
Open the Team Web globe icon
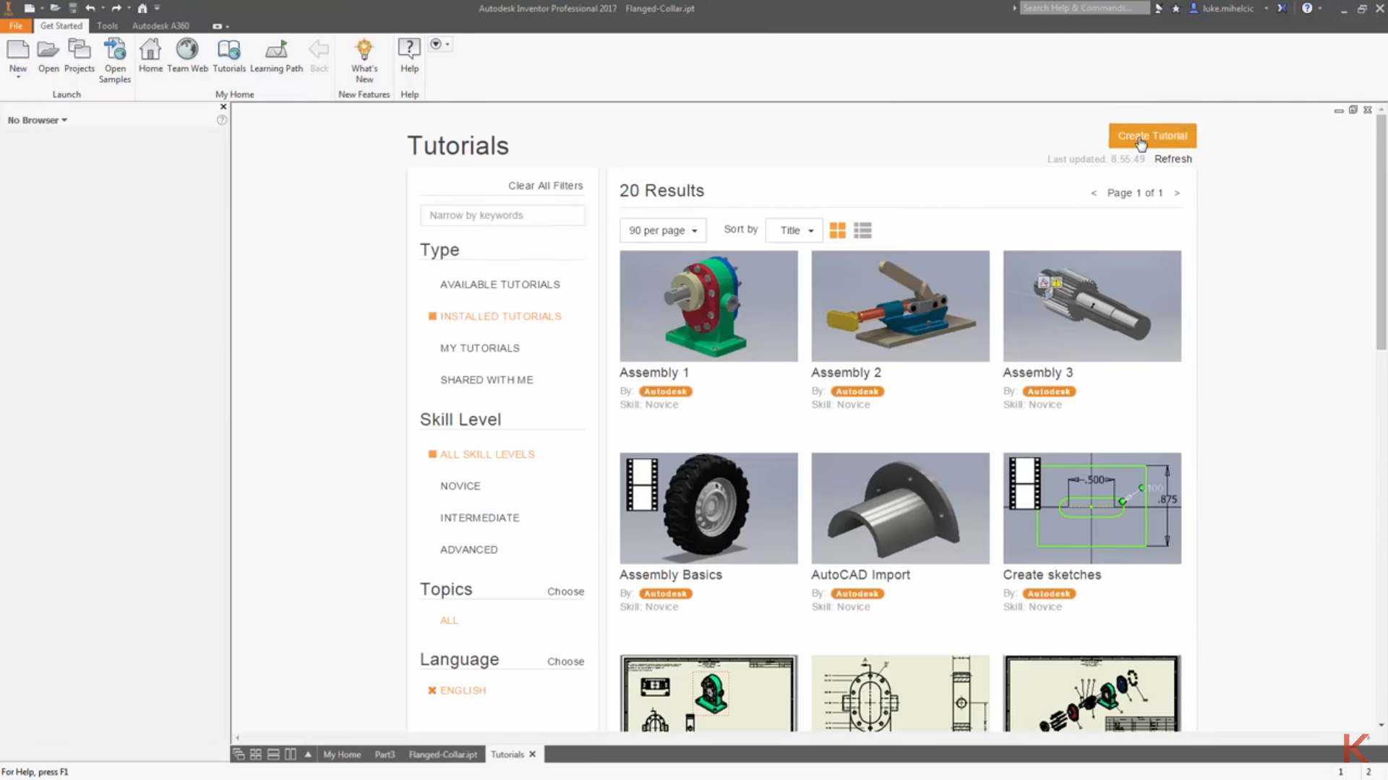[x=187, y=50]
